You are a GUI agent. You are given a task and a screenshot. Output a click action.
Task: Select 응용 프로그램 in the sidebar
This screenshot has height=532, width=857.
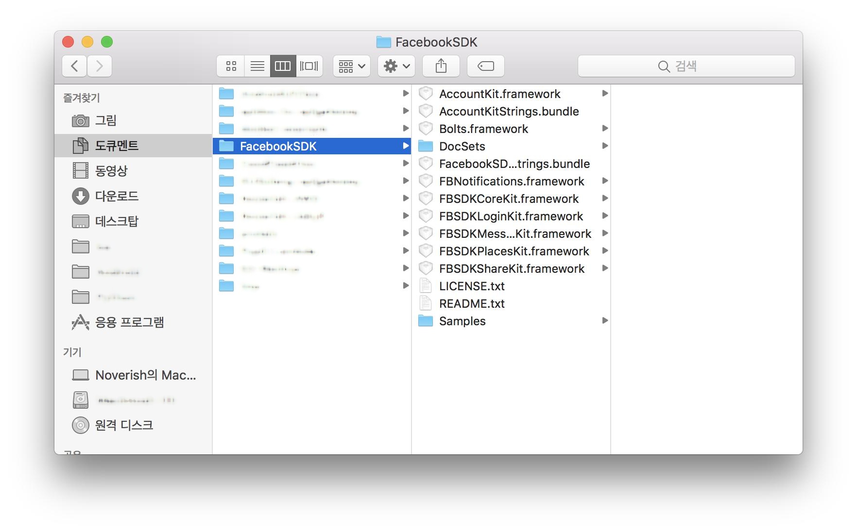[129, 322]
